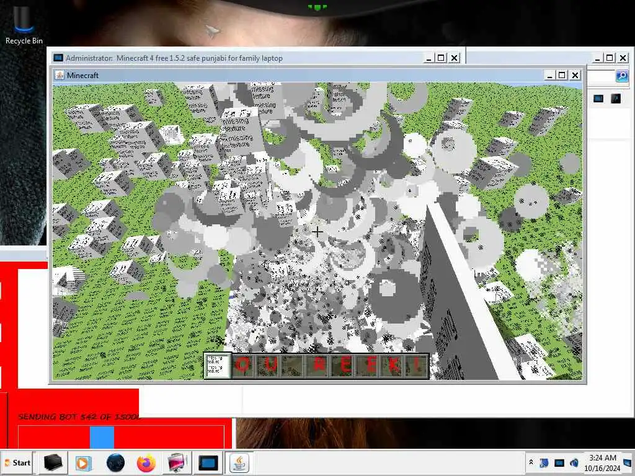The width and height of the screenshot is (635, 476).
Task: Select the hotbar slot with red U
Action: [268, 366]
